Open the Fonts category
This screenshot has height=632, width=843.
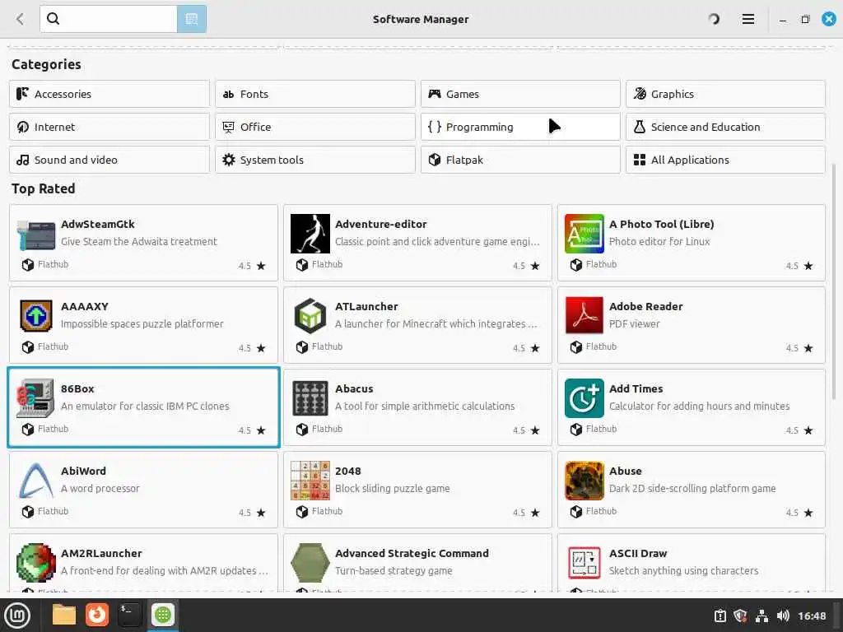tap(315, 94)
